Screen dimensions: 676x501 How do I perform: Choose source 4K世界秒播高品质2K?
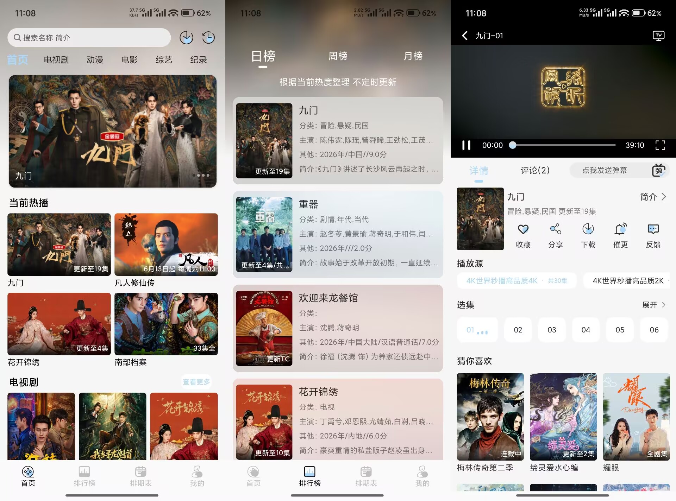[627, 281]
